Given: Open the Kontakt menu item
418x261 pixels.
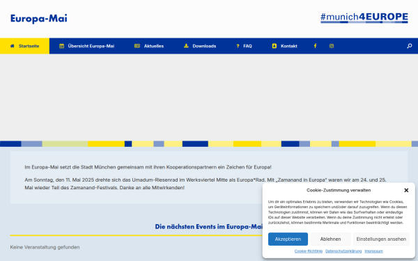Looking at the screenshot, I should (x=284, y=46).
